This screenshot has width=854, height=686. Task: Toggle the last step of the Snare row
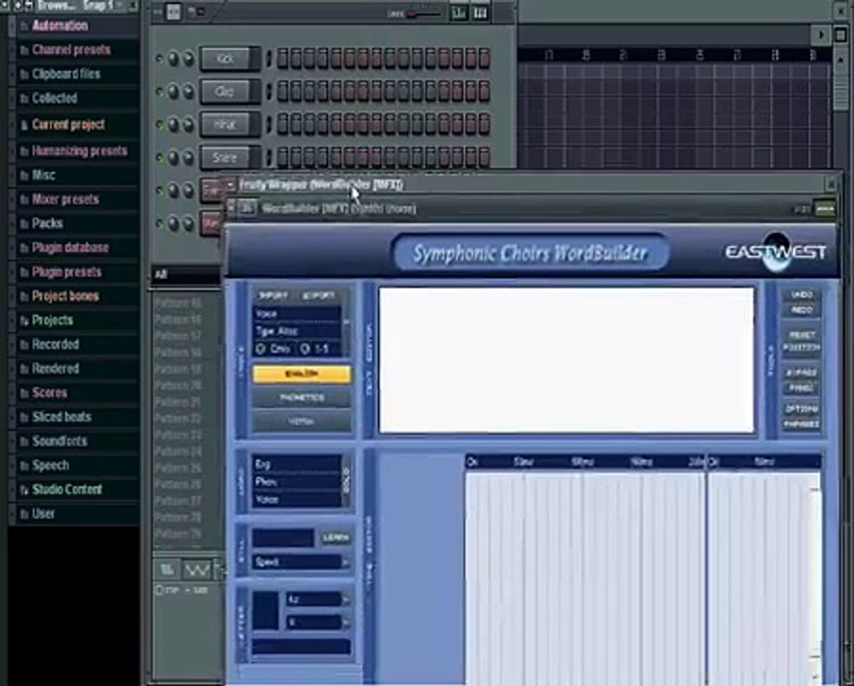click(x=484, y=157)
